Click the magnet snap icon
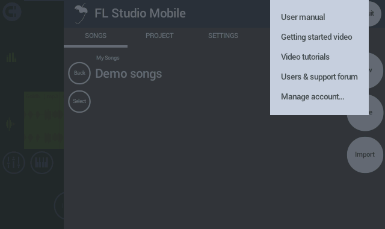385x229 pixels. pyautogui.click(x=12, y=11)
